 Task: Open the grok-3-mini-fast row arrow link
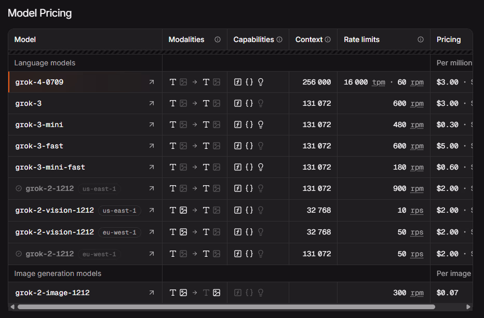(x=152, y=167)
